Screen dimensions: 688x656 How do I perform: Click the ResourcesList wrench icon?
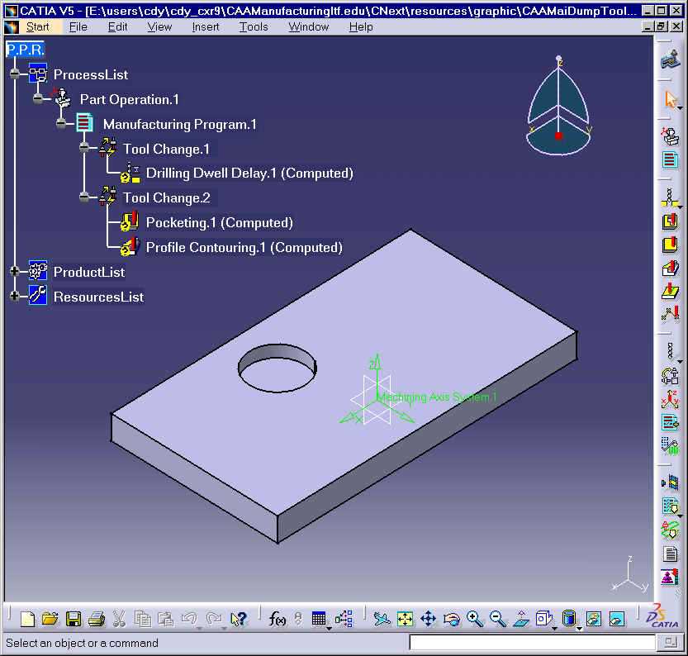38,295
